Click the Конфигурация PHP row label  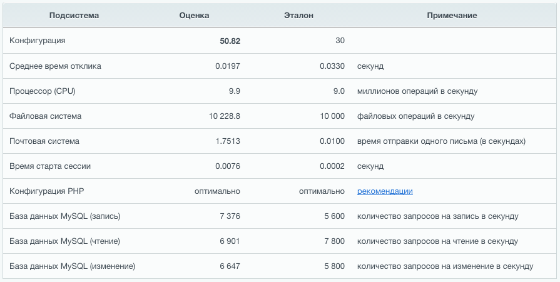(48, 191)
